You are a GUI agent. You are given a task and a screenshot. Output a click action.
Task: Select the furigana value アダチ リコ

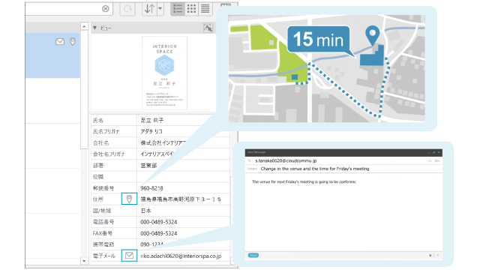click(x=151, y=131)
